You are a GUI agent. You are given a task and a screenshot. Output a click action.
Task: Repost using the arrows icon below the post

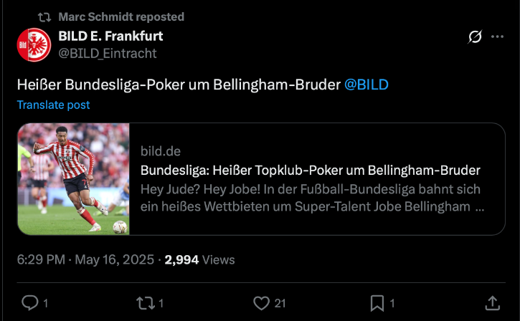pos(146,303)
